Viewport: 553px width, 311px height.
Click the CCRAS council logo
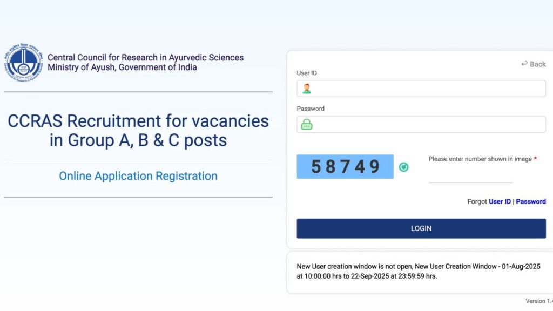point(24,63)
